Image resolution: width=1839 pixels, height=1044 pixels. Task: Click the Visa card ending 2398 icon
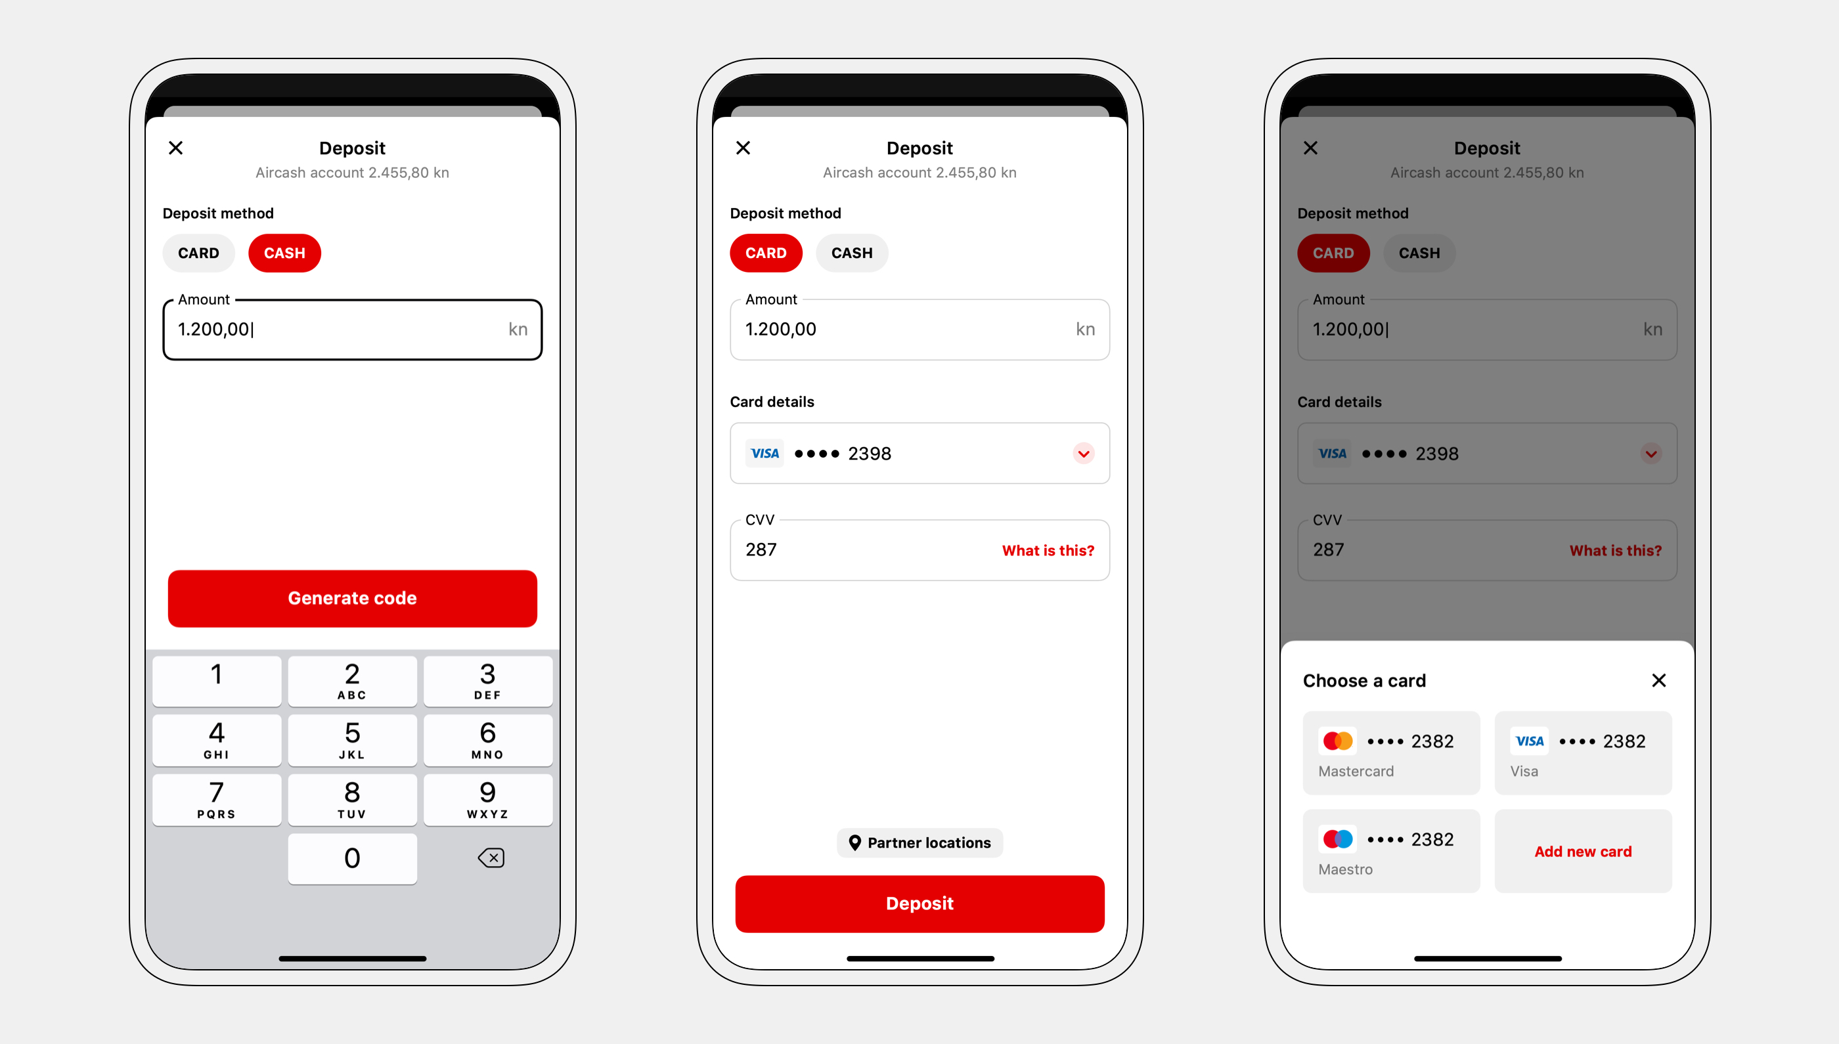tap(764, 453)
